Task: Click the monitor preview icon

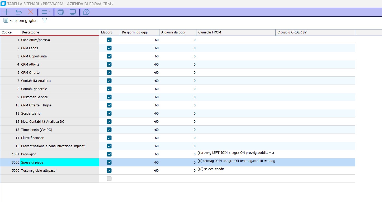Action: (x=73, y=12)
